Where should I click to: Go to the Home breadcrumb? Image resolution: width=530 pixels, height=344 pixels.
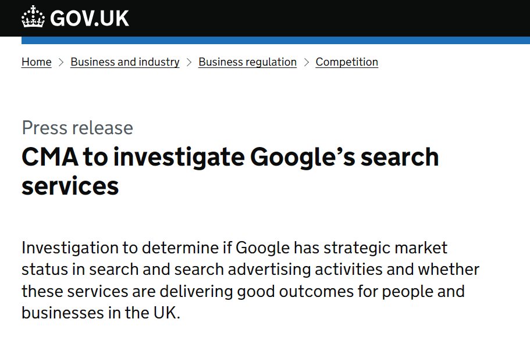coord(36,62)
